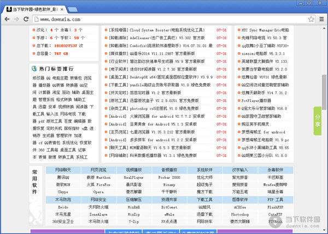
Task: Select the 木马防范 category header
Action: pyautogui.click(x=63, y=200)
